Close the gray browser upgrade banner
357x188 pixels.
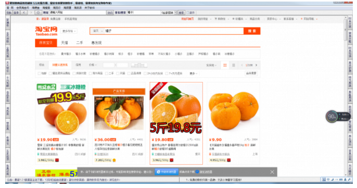pos(272,172)
